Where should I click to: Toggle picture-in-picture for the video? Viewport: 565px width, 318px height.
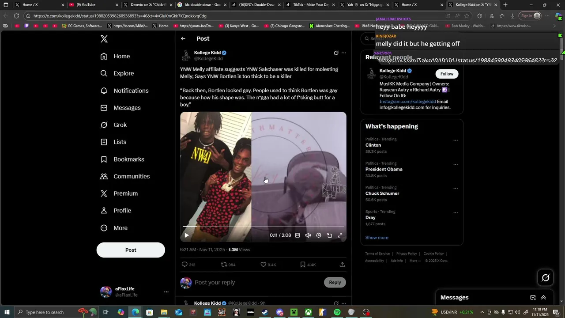point(329,235)
